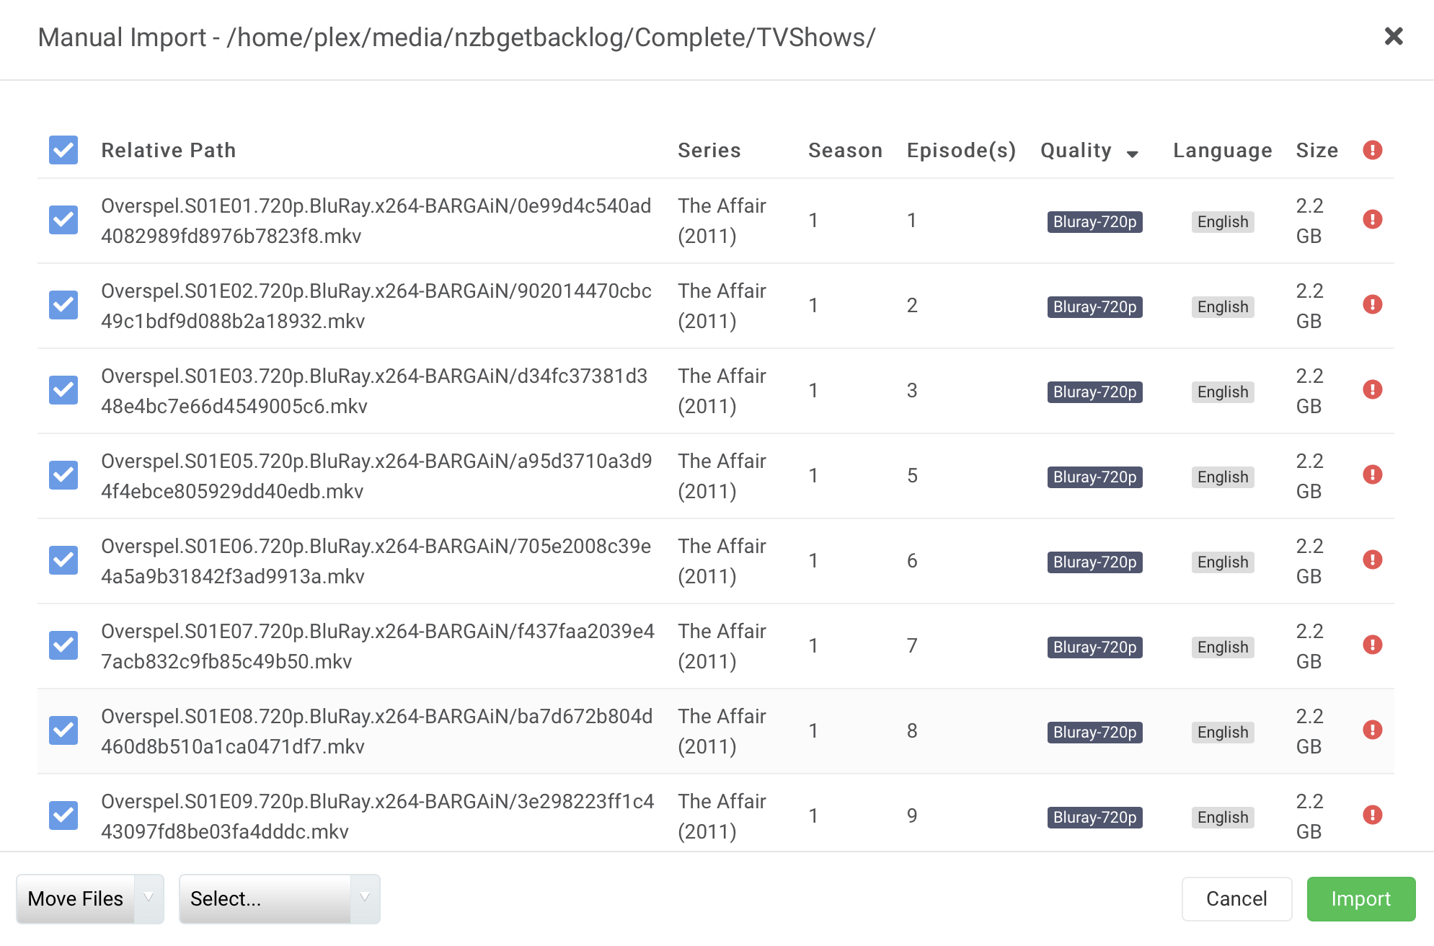This screenshot has height=946, width=1434.
Task: Click the Import button
Action: point(1361,898)
